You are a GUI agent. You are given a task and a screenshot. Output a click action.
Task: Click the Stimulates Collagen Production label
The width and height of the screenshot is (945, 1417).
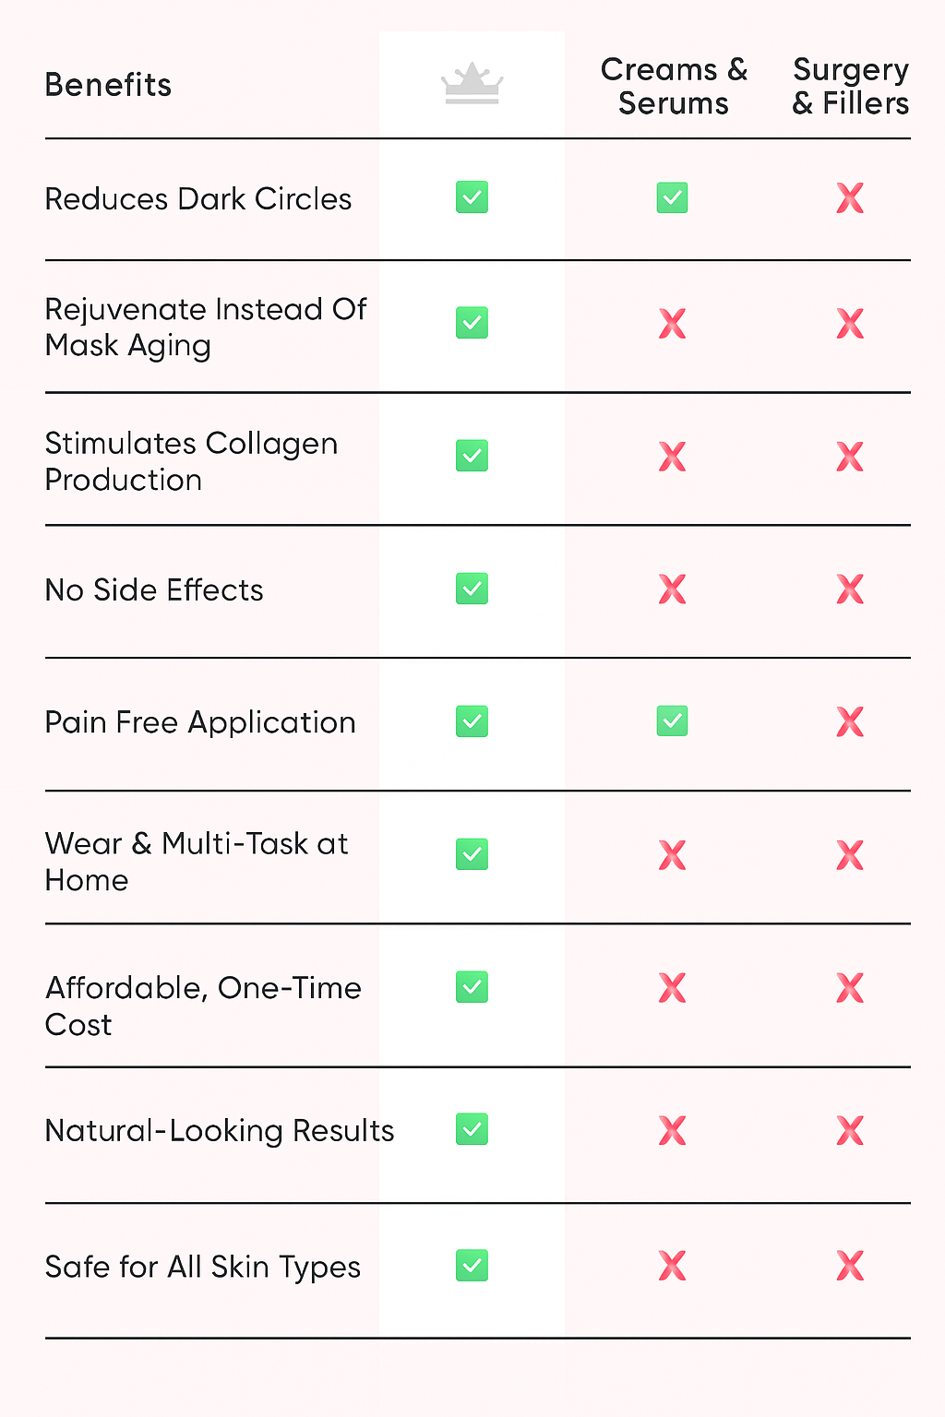point(191,461)
